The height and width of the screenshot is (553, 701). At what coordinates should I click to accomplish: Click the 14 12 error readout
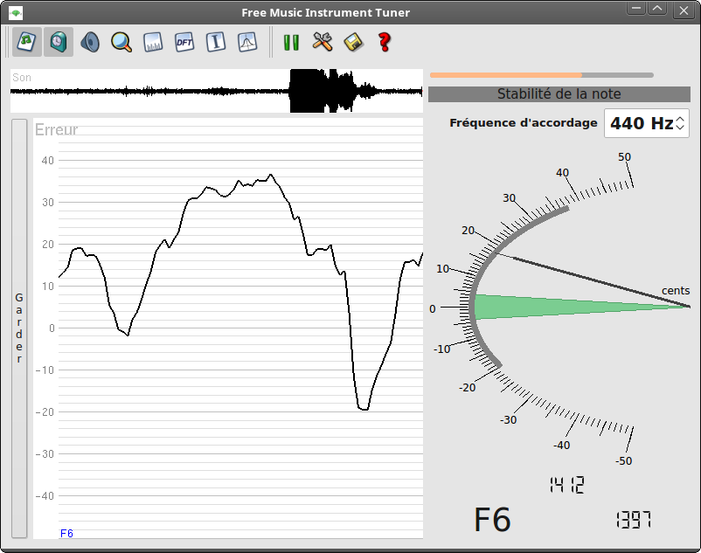pyautogui.click(x=567, y=485)
